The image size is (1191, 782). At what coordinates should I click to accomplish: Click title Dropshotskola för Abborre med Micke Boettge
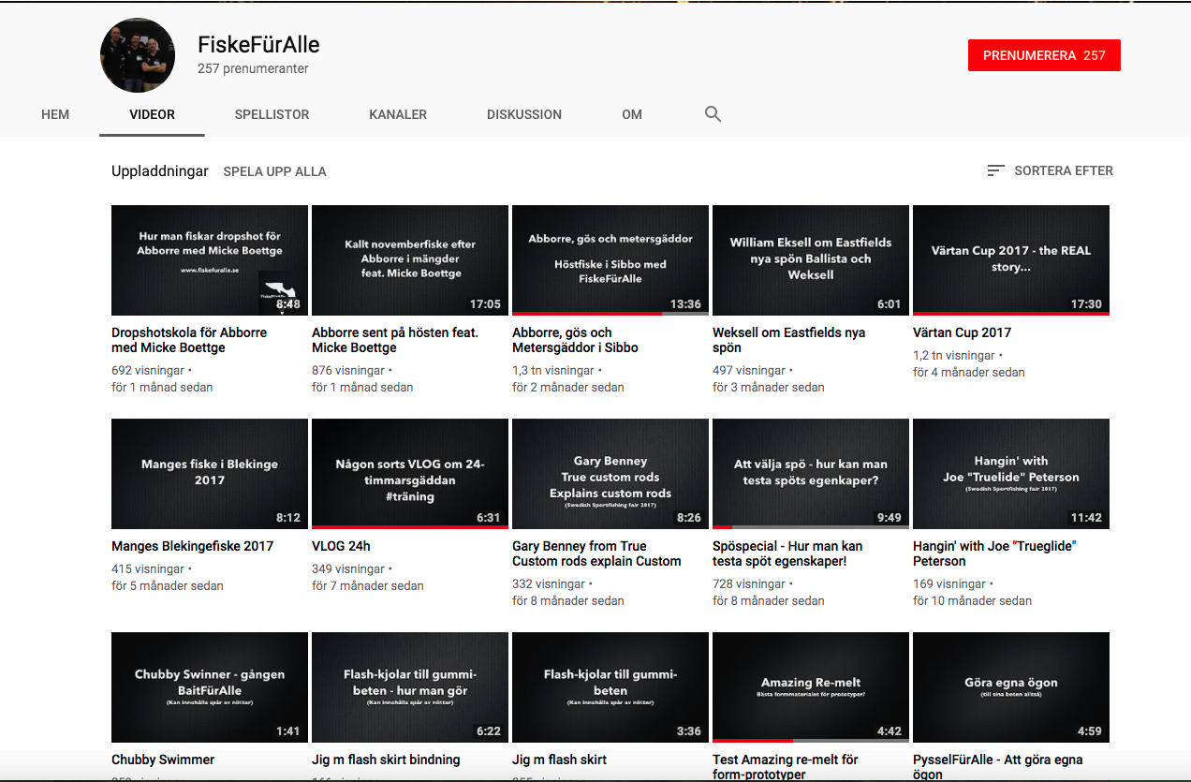point(189,340)
